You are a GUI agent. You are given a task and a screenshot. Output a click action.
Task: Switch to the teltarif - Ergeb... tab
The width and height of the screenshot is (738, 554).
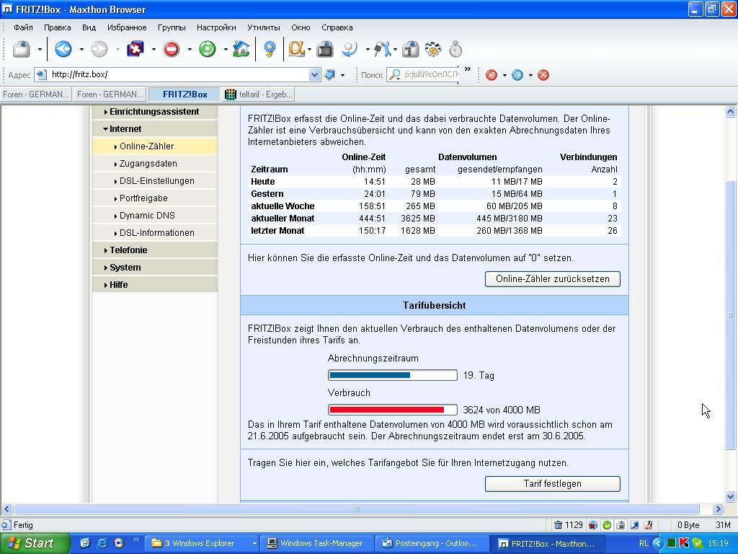pyautogui.click(x=259, y=94)
